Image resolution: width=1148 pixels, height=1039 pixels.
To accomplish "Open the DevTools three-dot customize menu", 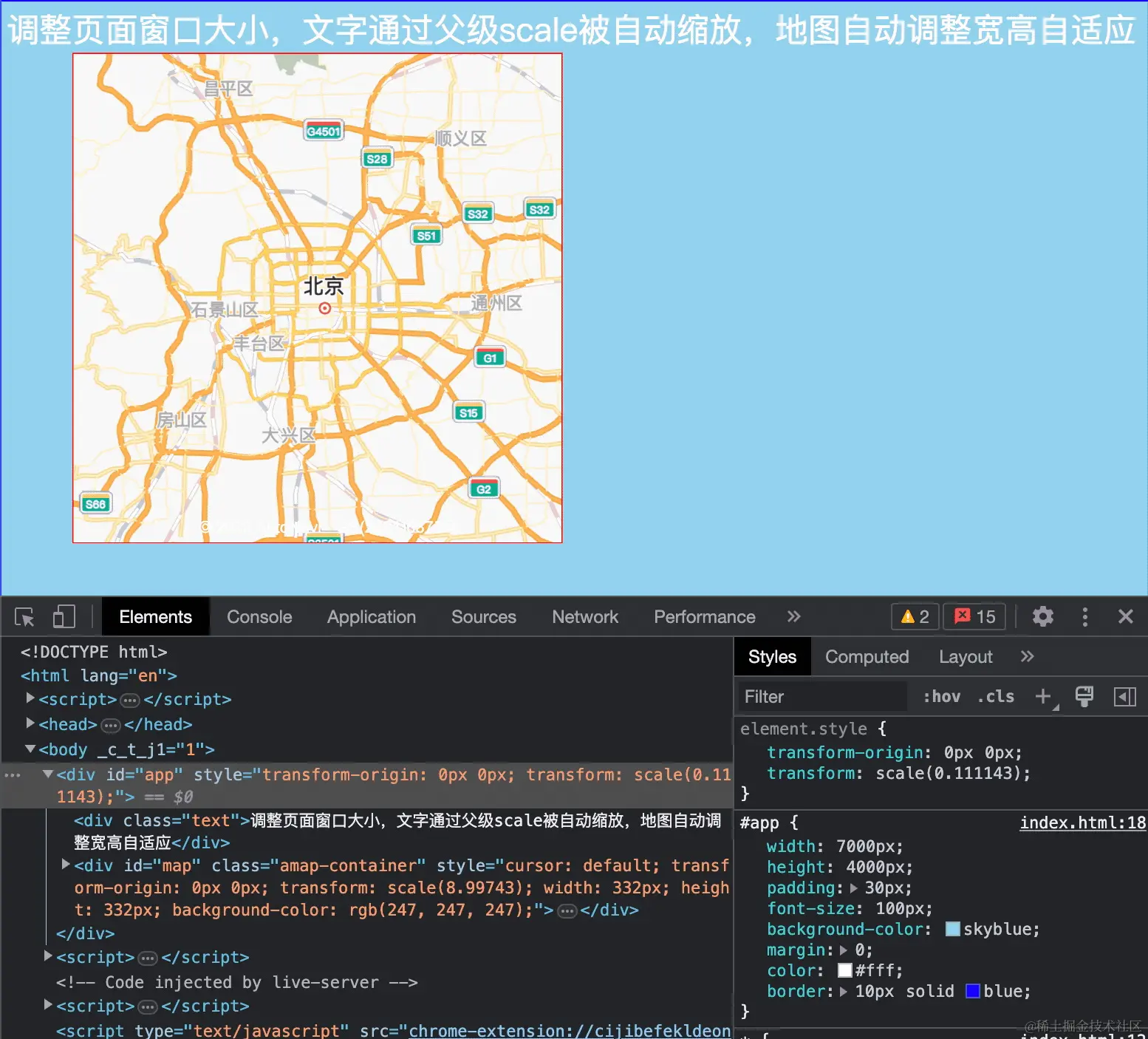I will [1084, 617].
